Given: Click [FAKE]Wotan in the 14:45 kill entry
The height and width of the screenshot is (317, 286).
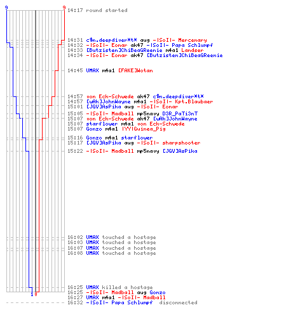Looking at the screenshot, I should [x=135, y=70].
